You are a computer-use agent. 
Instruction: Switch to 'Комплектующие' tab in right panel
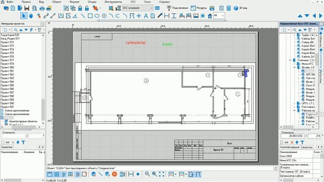pos(290,147)
